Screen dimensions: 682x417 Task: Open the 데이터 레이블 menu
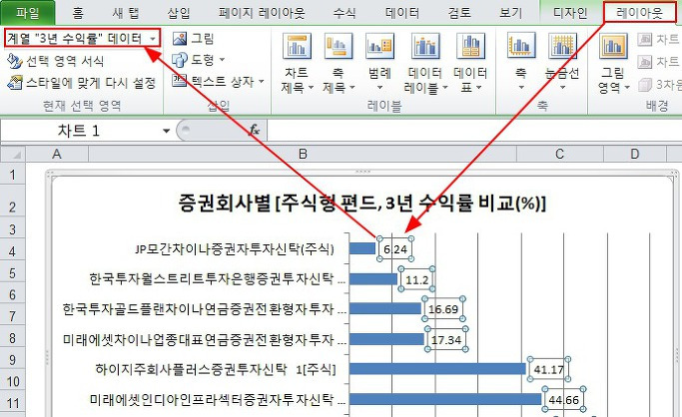point(425,63)
